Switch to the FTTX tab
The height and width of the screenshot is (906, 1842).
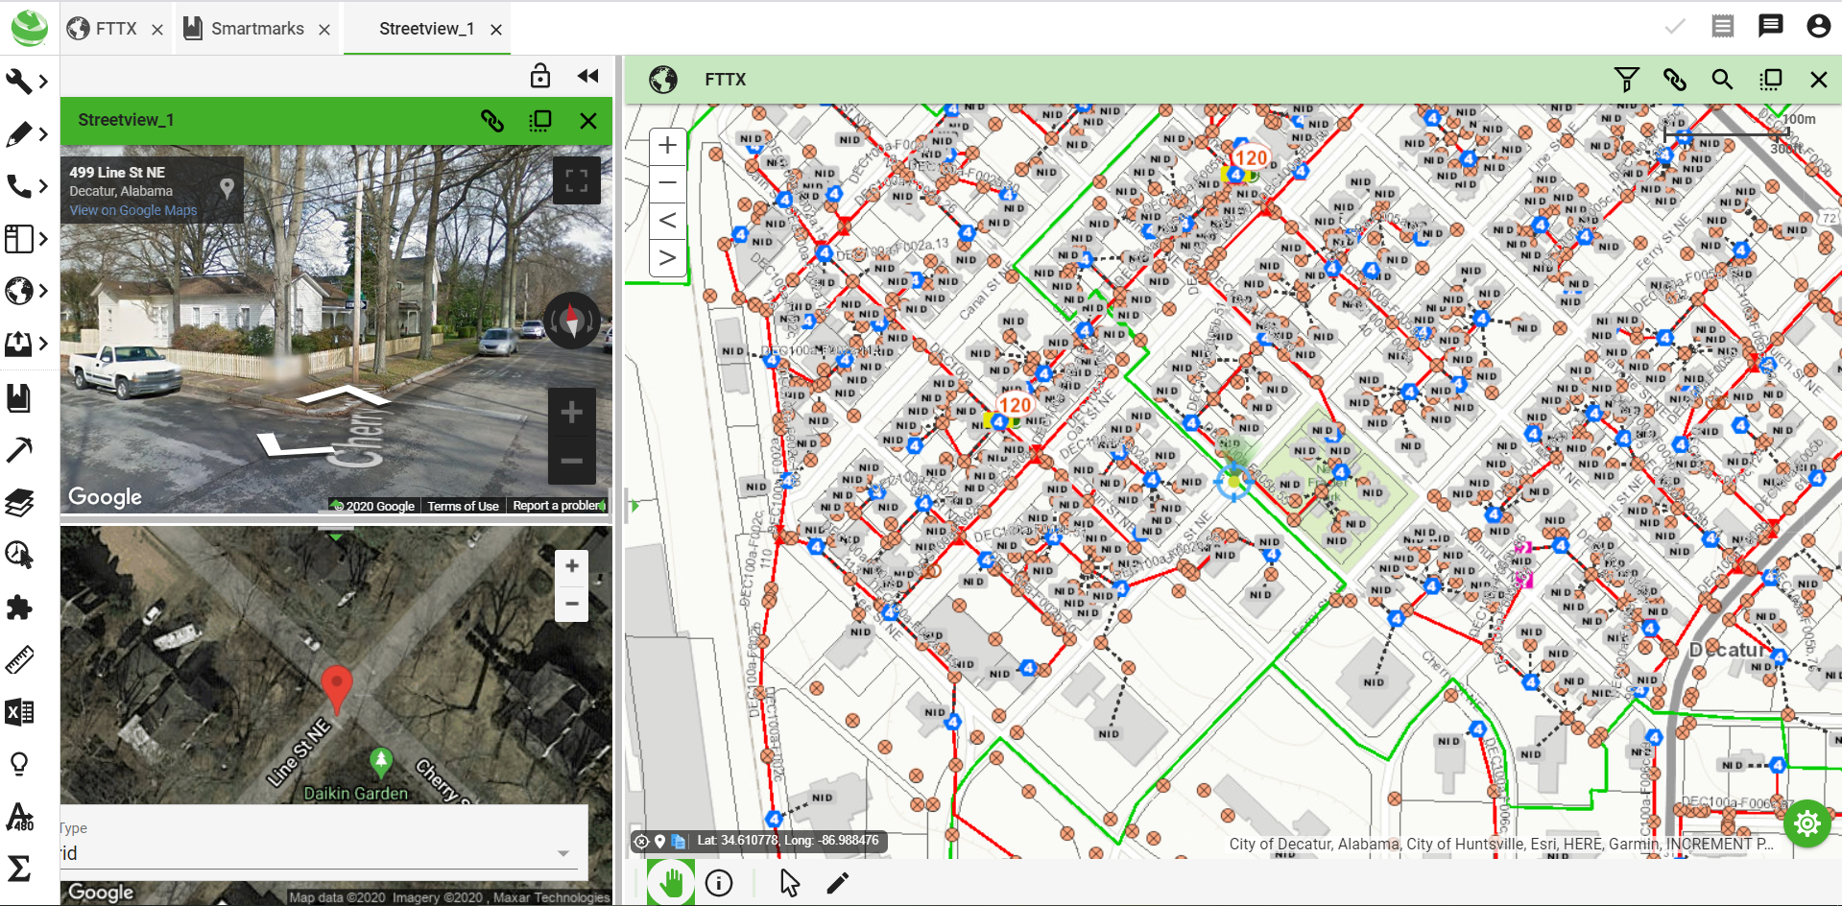tap(115, 28)
